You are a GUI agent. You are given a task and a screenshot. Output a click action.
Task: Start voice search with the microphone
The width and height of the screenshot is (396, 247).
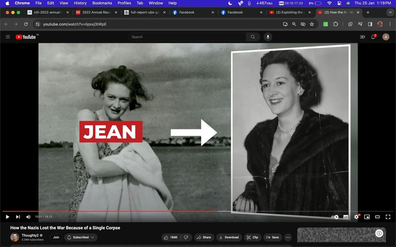click(x=268, y=37)
